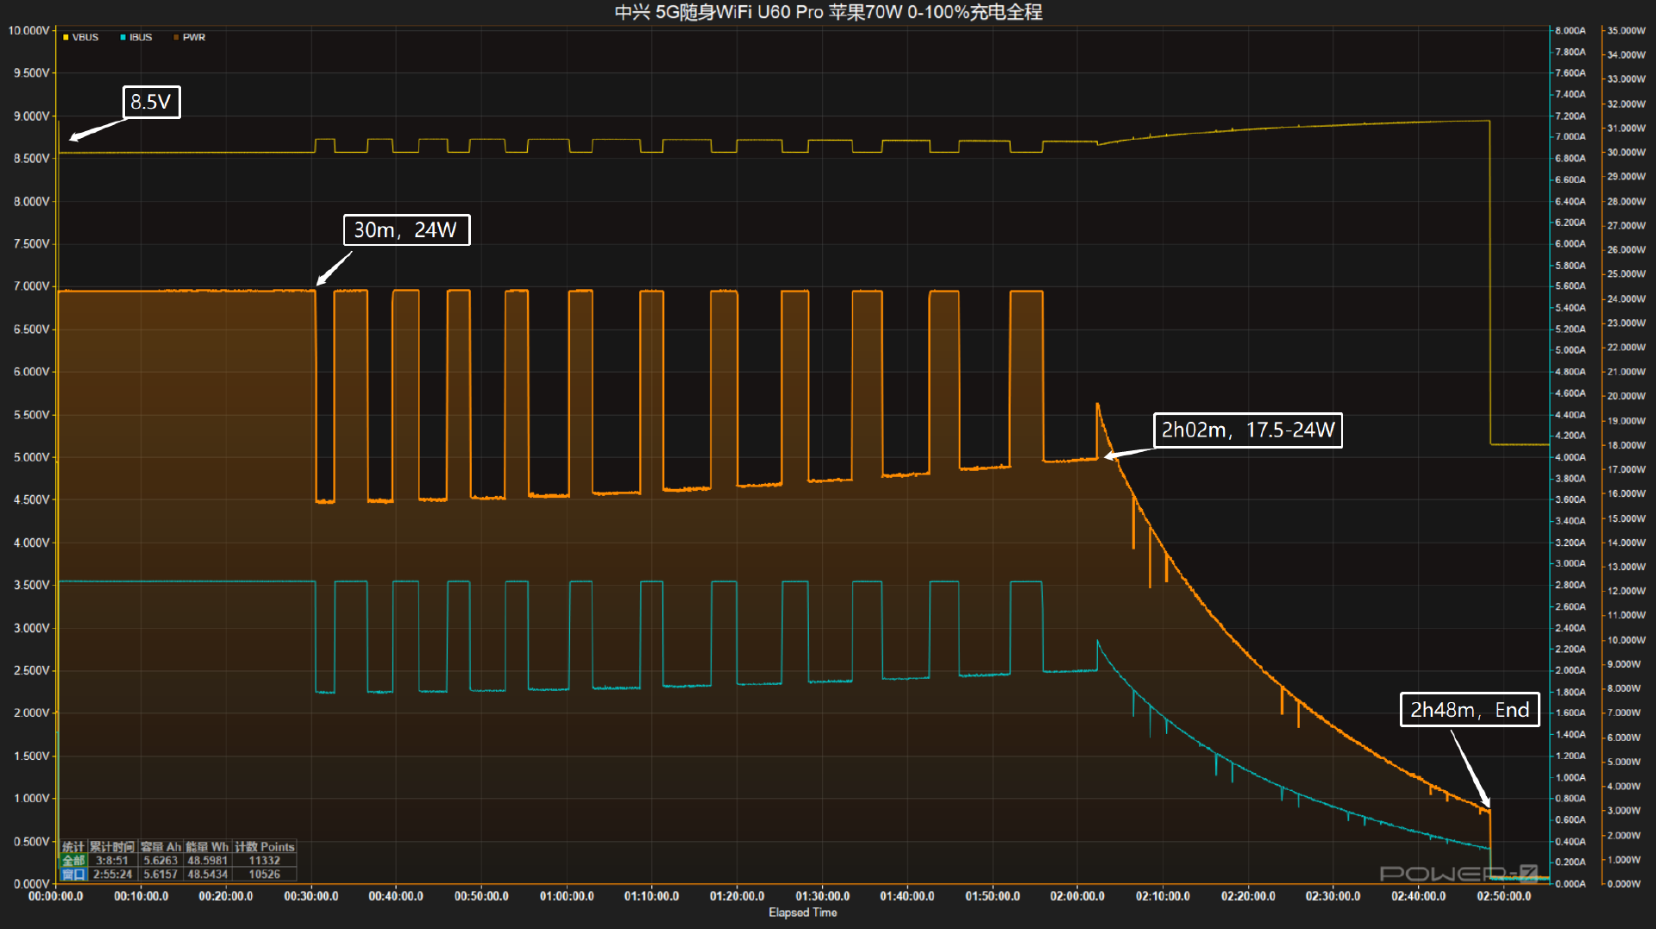The height and width of the screenshot is (929, 1656).
Task: Click the yellow VBUS legend color square
Action: 66,37
